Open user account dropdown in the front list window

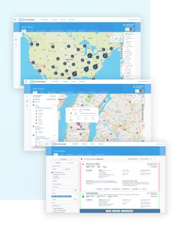160,144
